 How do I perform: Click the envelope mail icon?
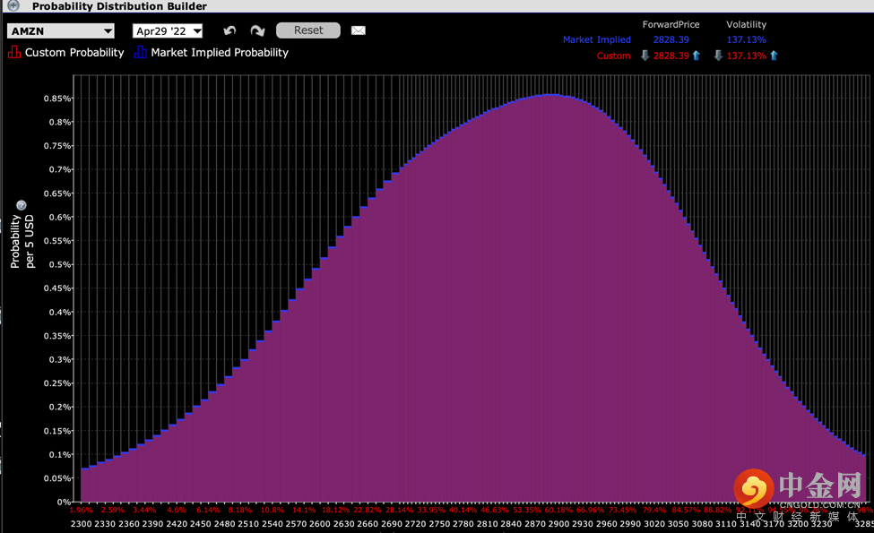pos(359,30)
